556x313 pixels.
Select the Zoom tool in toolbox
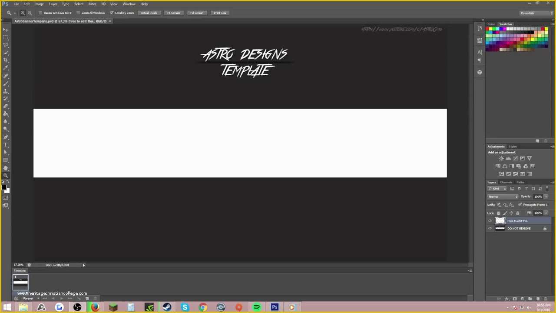click(x=6, y=175)
